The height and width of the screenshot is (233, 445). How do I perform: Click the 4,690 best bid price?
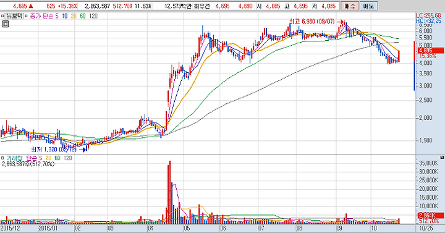[x=245, y=6]
